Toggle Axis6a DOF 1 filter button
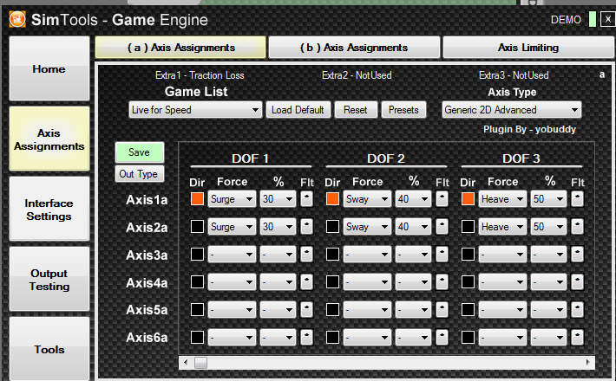The height and width of the screenshot is (381, 616). click(x=306, y=337)
